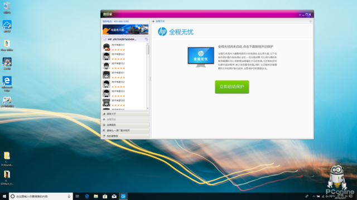Open Microsoft Store from the taskbar
The image size is (357, 200).
pos(105,196)
